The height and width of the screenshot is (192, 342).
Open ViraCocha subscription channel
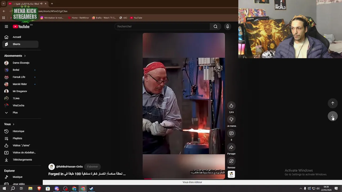20,105
